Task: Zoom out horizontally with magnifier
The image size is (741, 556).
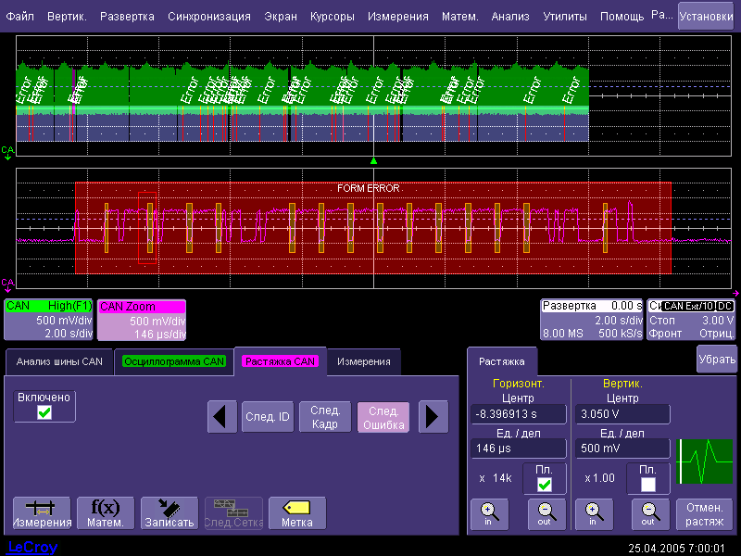Action: click(x=546, y=513)
